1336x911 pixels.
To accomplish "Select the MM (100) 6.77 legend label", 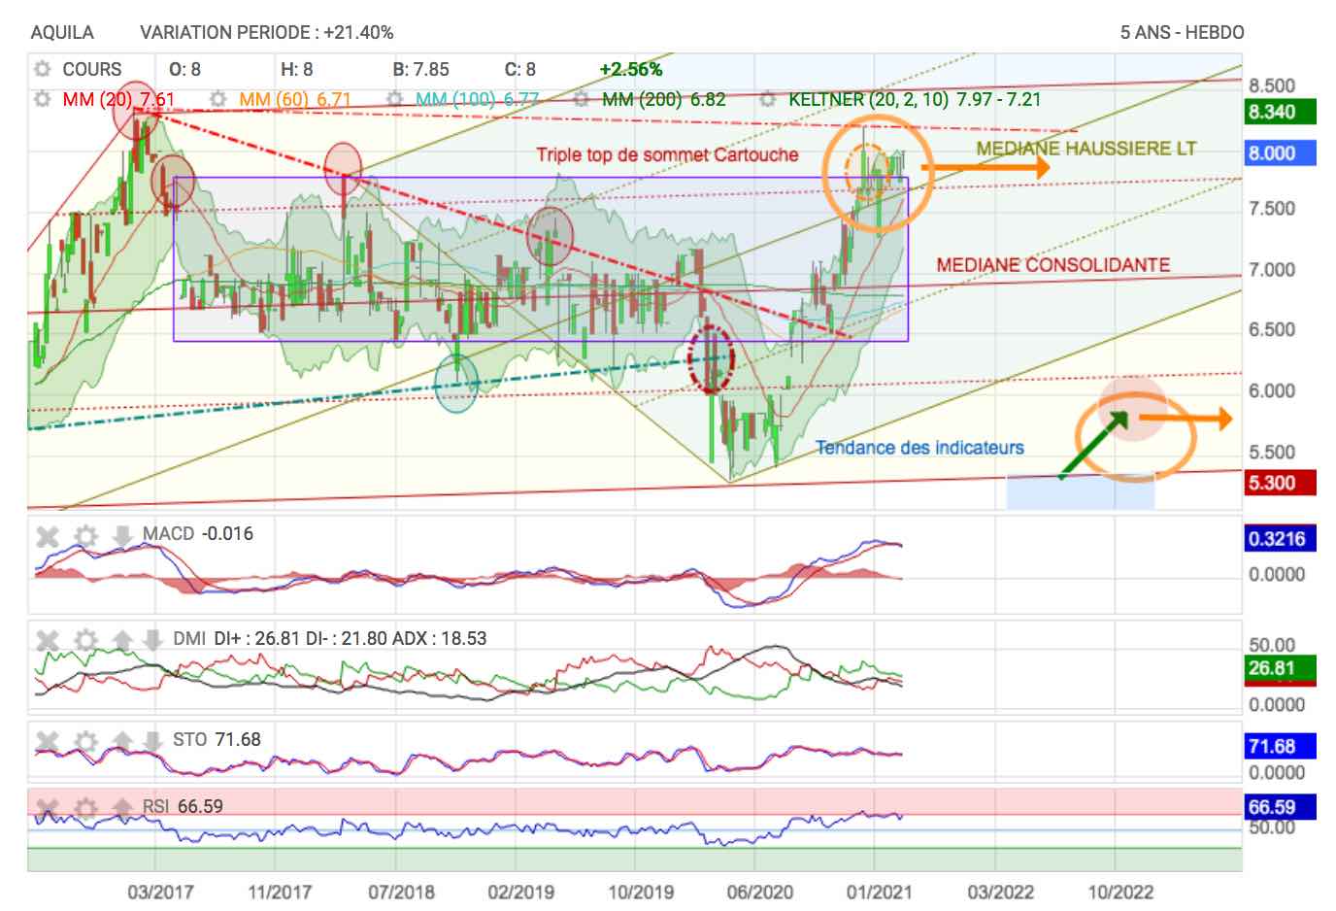I will (477, 99).
